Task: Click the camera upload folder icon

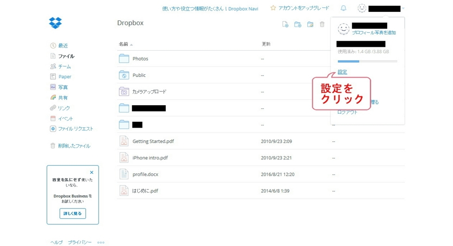Action: pos(124,92)
